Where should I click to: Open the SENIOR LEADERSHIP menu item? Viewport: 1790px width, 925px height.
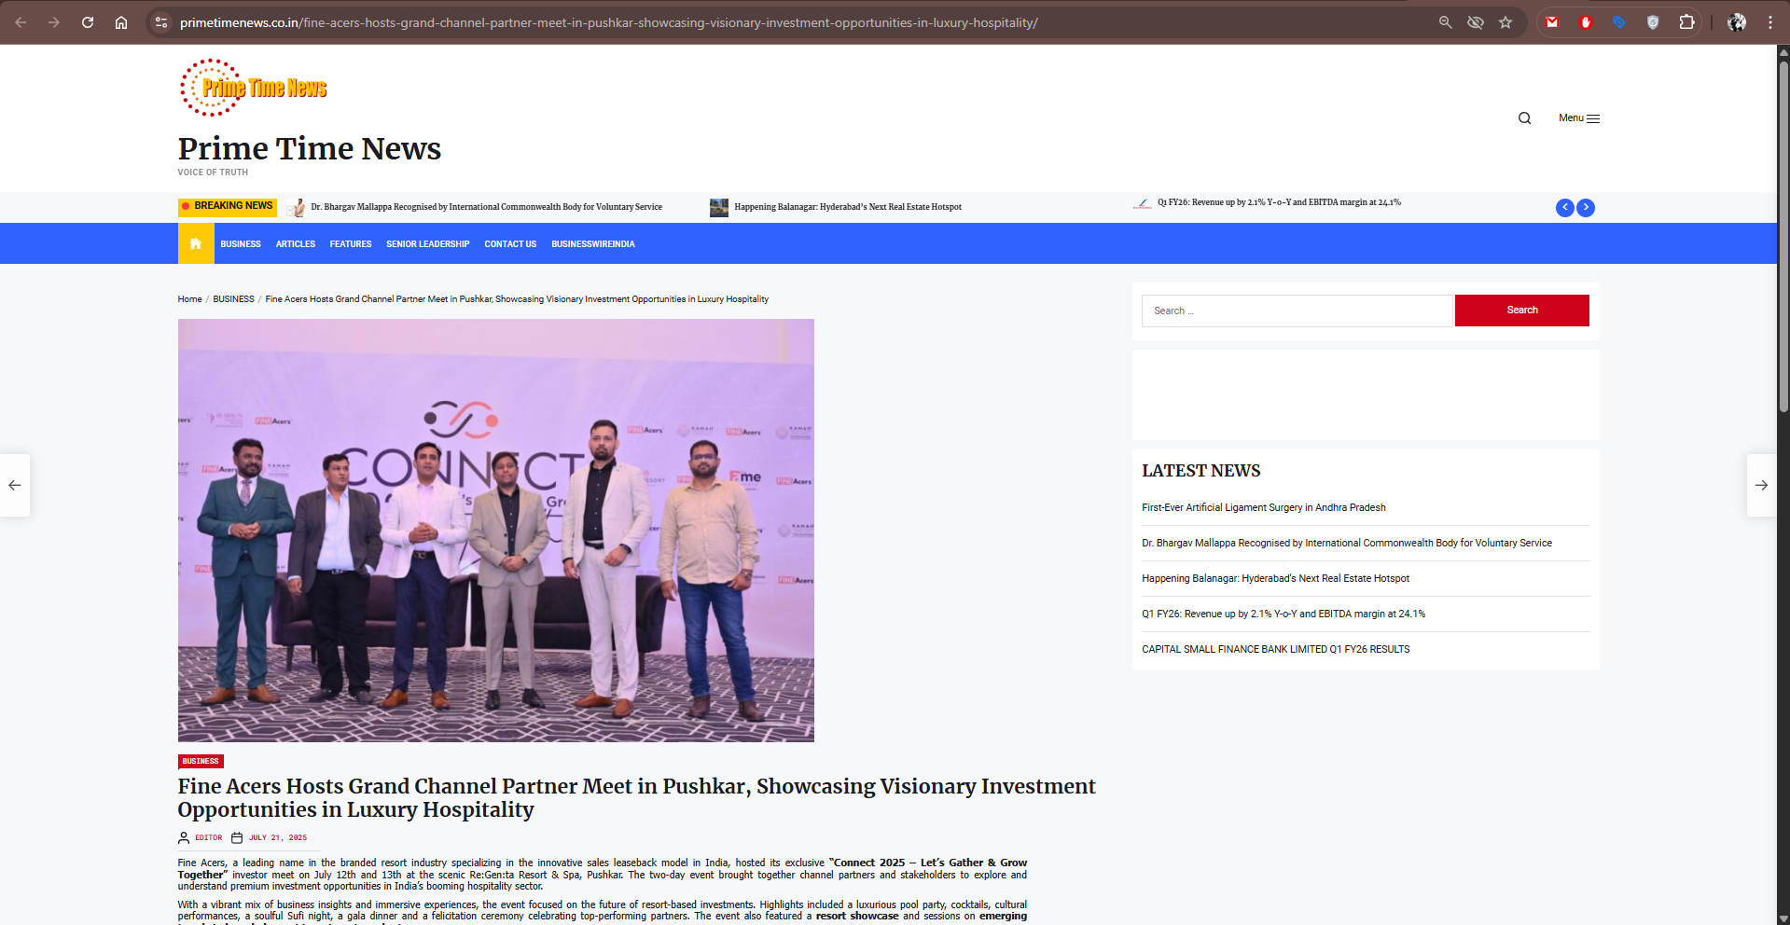pyautogui.click(x=427, y=244)
